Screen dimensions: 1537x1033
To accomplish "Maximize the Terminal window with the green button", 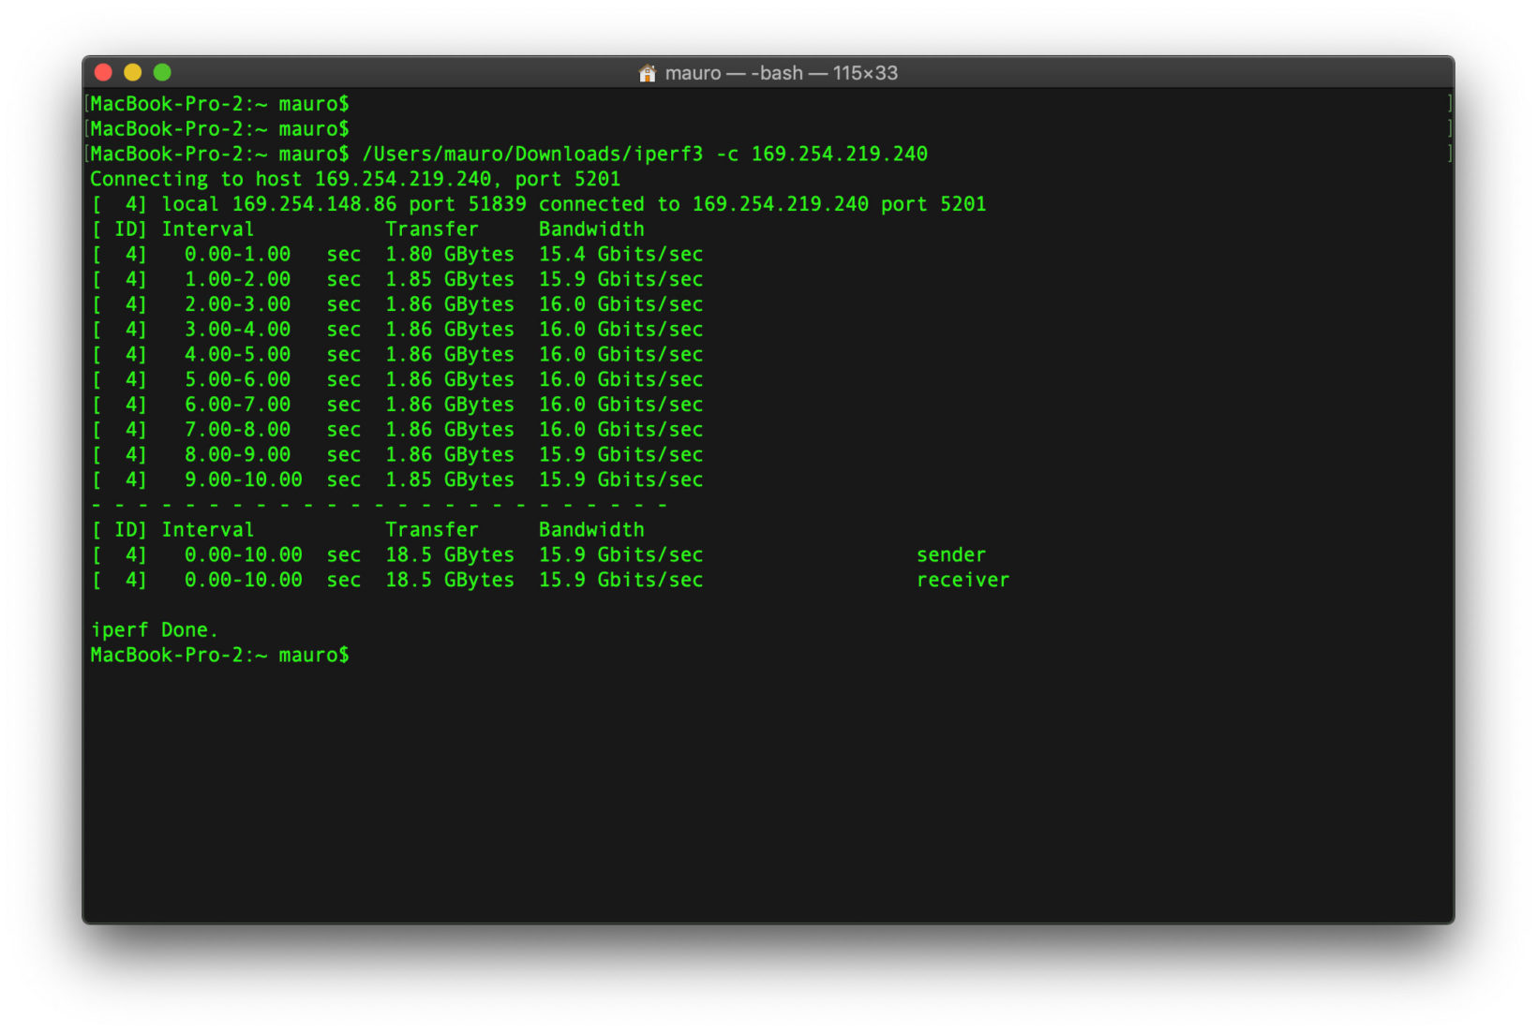I will 162,72.
